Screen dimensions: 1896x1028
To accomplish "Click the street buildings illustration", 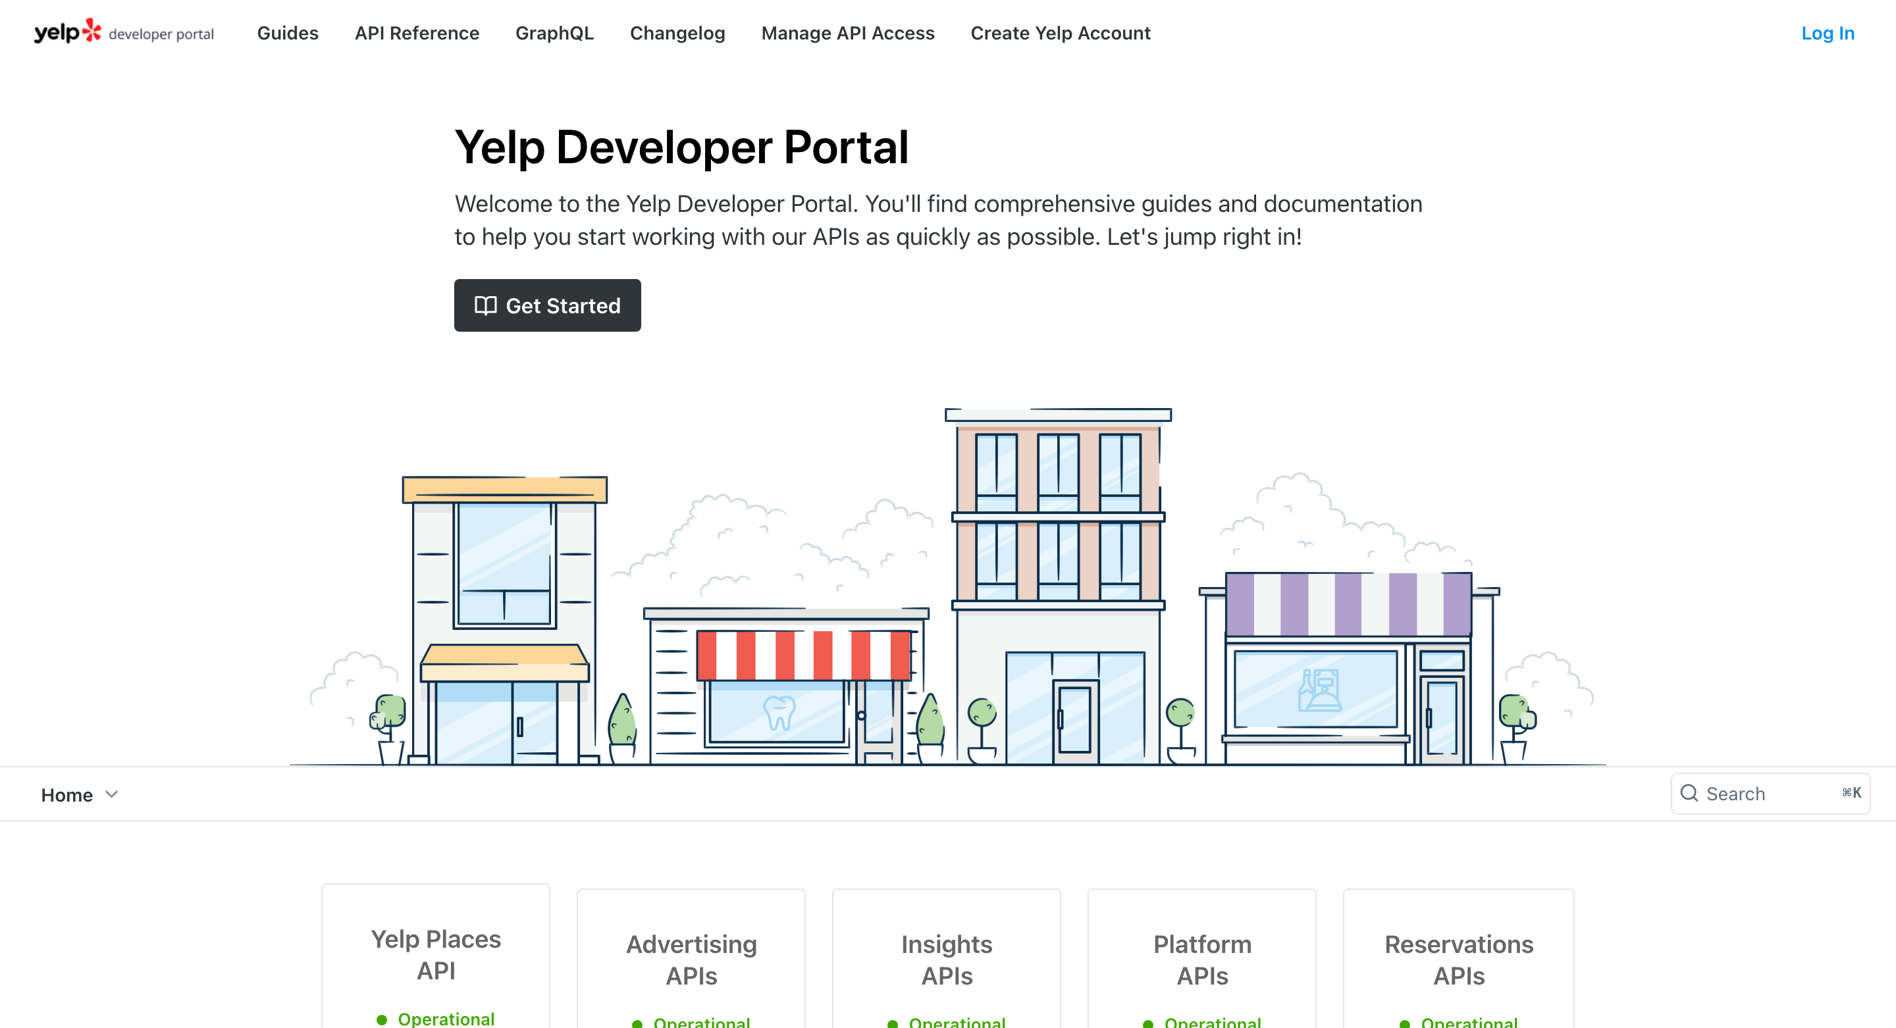I will [948, 586].
